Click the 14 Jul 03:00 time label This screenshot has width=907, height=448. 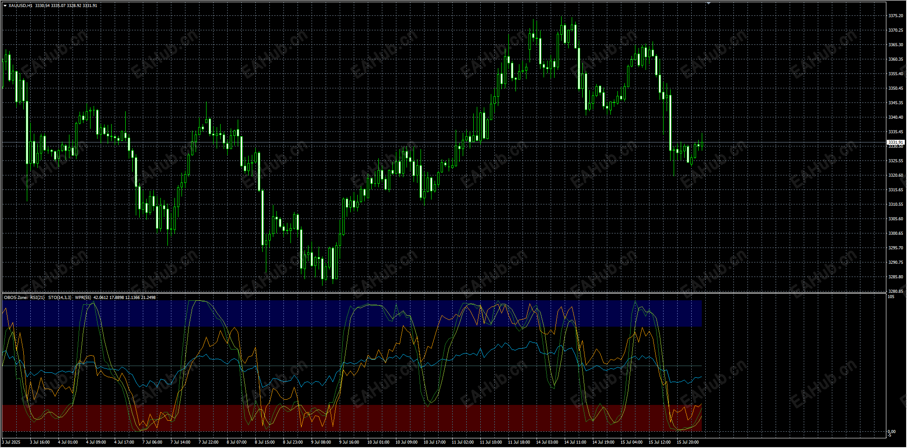point(547,442)
